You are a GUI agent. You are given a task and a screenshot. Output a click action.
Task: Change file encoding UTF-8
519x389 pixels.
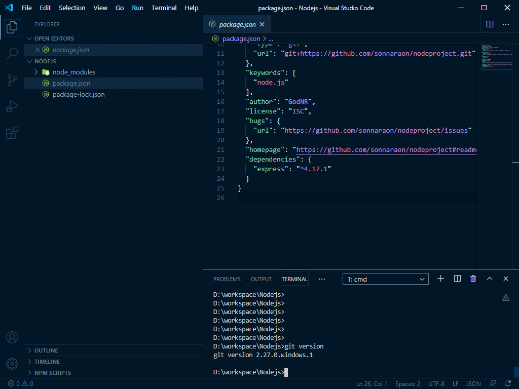436,384
